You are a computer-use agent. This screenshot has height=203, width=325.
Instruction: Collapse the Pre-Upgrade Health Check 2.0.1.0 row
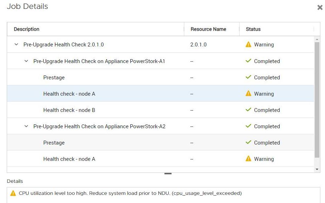point(16,45)
